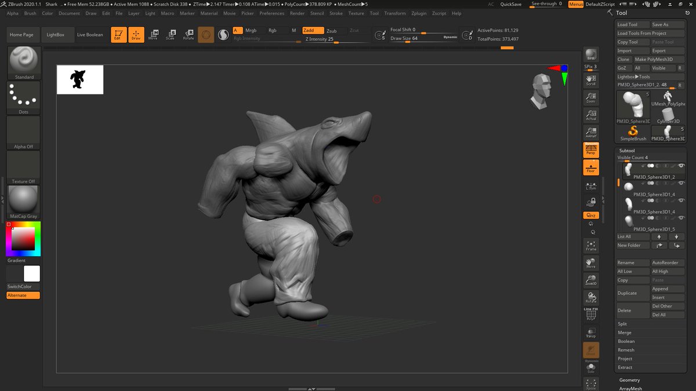This screenshot has height=391, width=696.
Task: Click the head camera orientation widget
Action: 540,92
